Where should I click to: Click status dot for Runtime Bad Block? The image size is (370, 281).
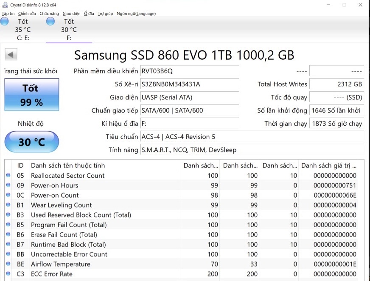pos(8,244)
